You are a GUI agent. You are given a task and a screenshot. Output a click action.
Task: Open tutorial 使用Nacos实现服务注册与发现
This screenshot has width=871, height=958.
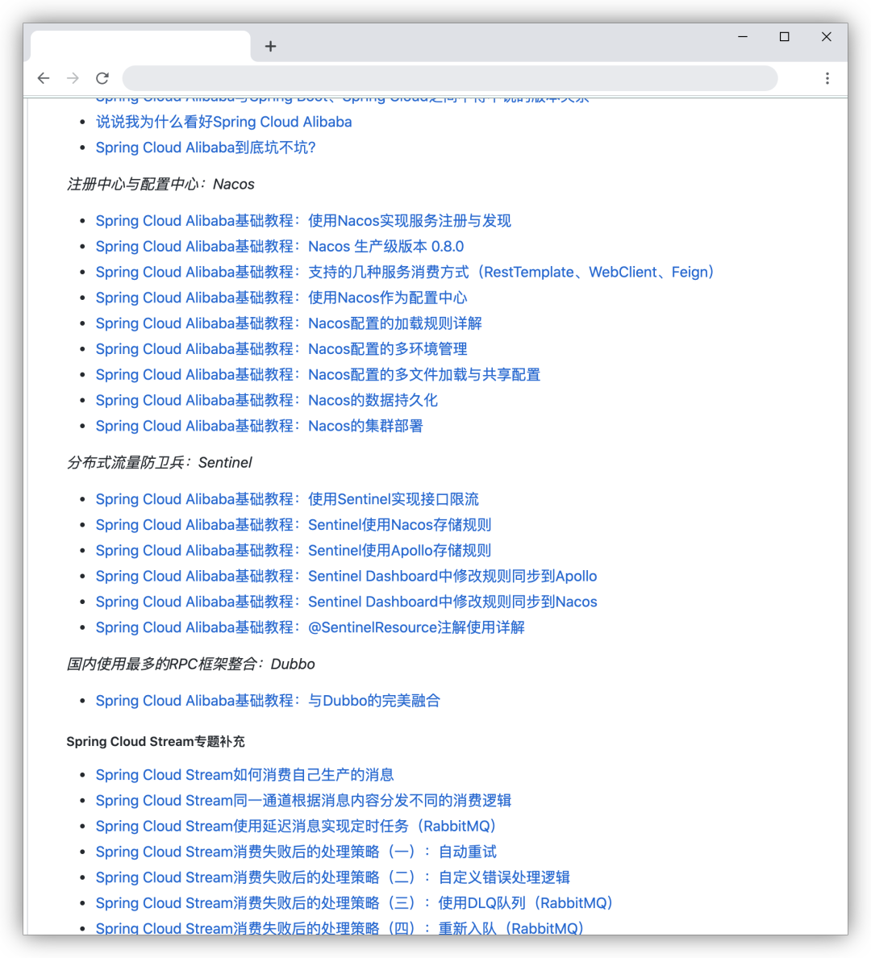pos(303,221)
